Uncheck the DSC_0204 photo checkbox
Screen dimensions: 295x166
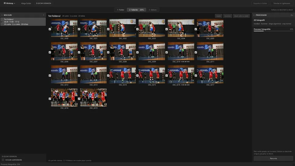pos(167,29)
